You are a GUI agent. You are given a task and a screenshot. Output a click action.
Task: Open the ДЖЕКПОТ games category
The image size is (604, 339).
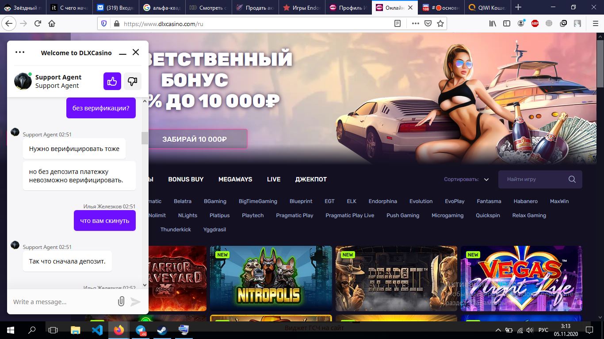311,179
